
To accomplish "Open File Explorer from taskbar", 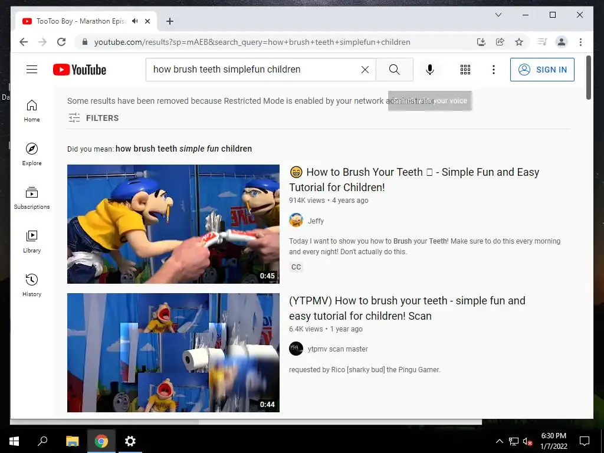I will (x=72, y=441).
